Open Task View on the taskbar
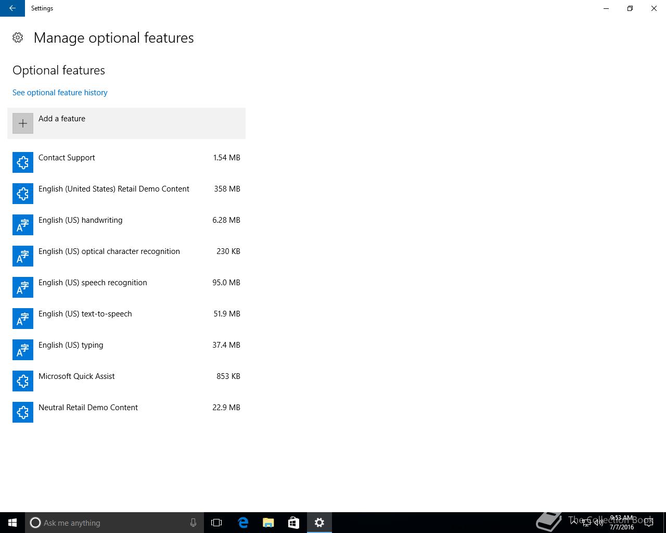Viewport: 666px width, 533px height. (x=216, y=523)
